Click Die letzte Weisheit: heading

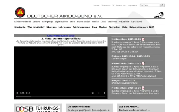click(79, 107)
